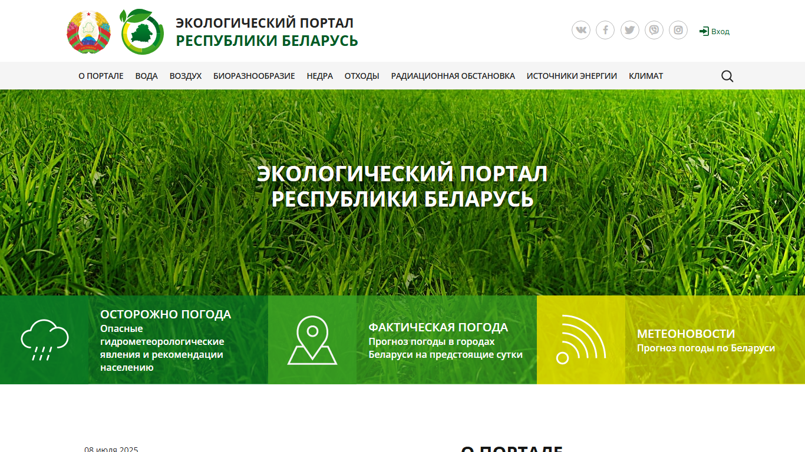Open the БИОРАЗНООБРАЗИЕ menu item
Image resolution: width=805 pixels, height=452 pixels.
254,76
